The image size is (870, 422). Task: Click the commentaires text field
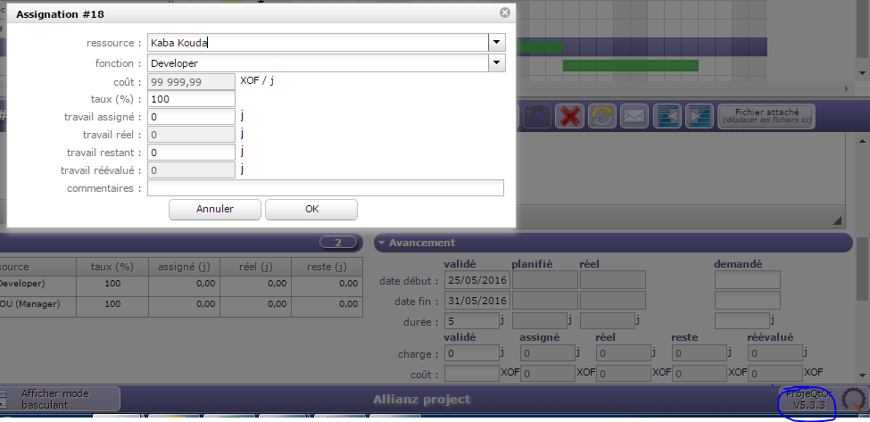pyautogui.click(x=326, y=188)
